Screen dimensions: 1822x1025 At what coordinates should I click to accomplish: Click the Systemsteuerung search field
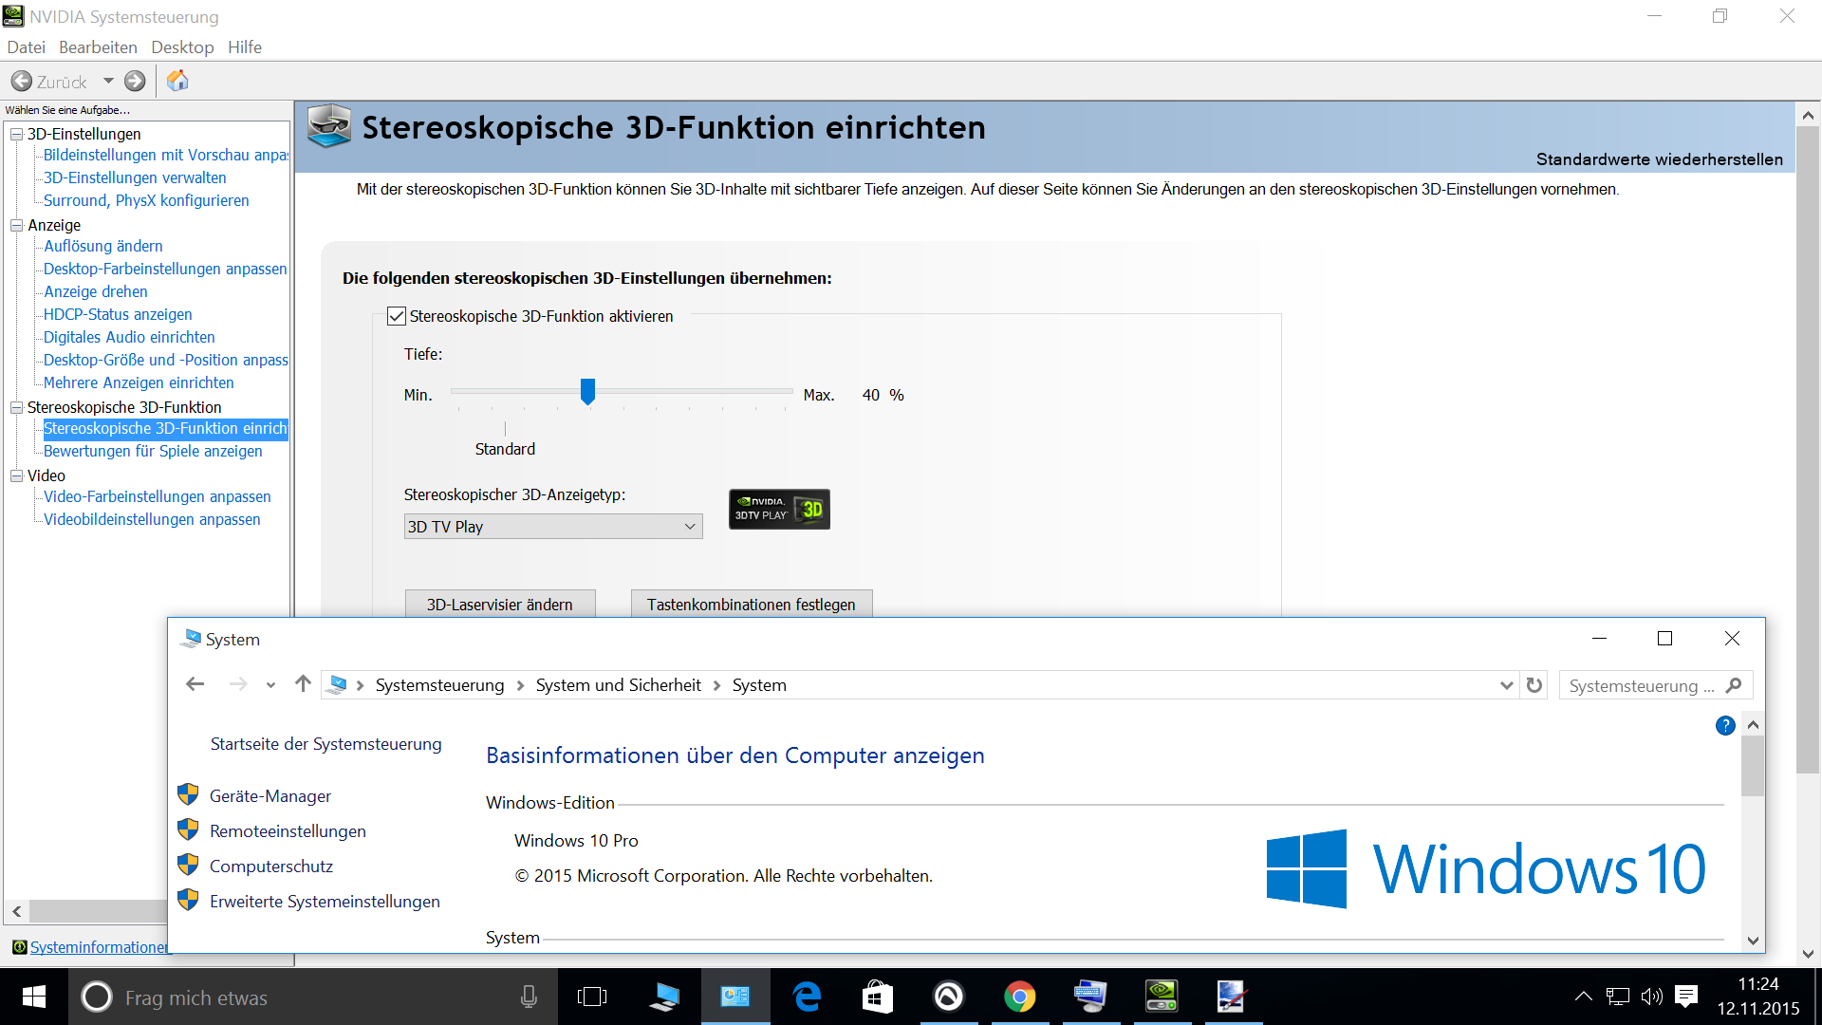(1640, 685)
